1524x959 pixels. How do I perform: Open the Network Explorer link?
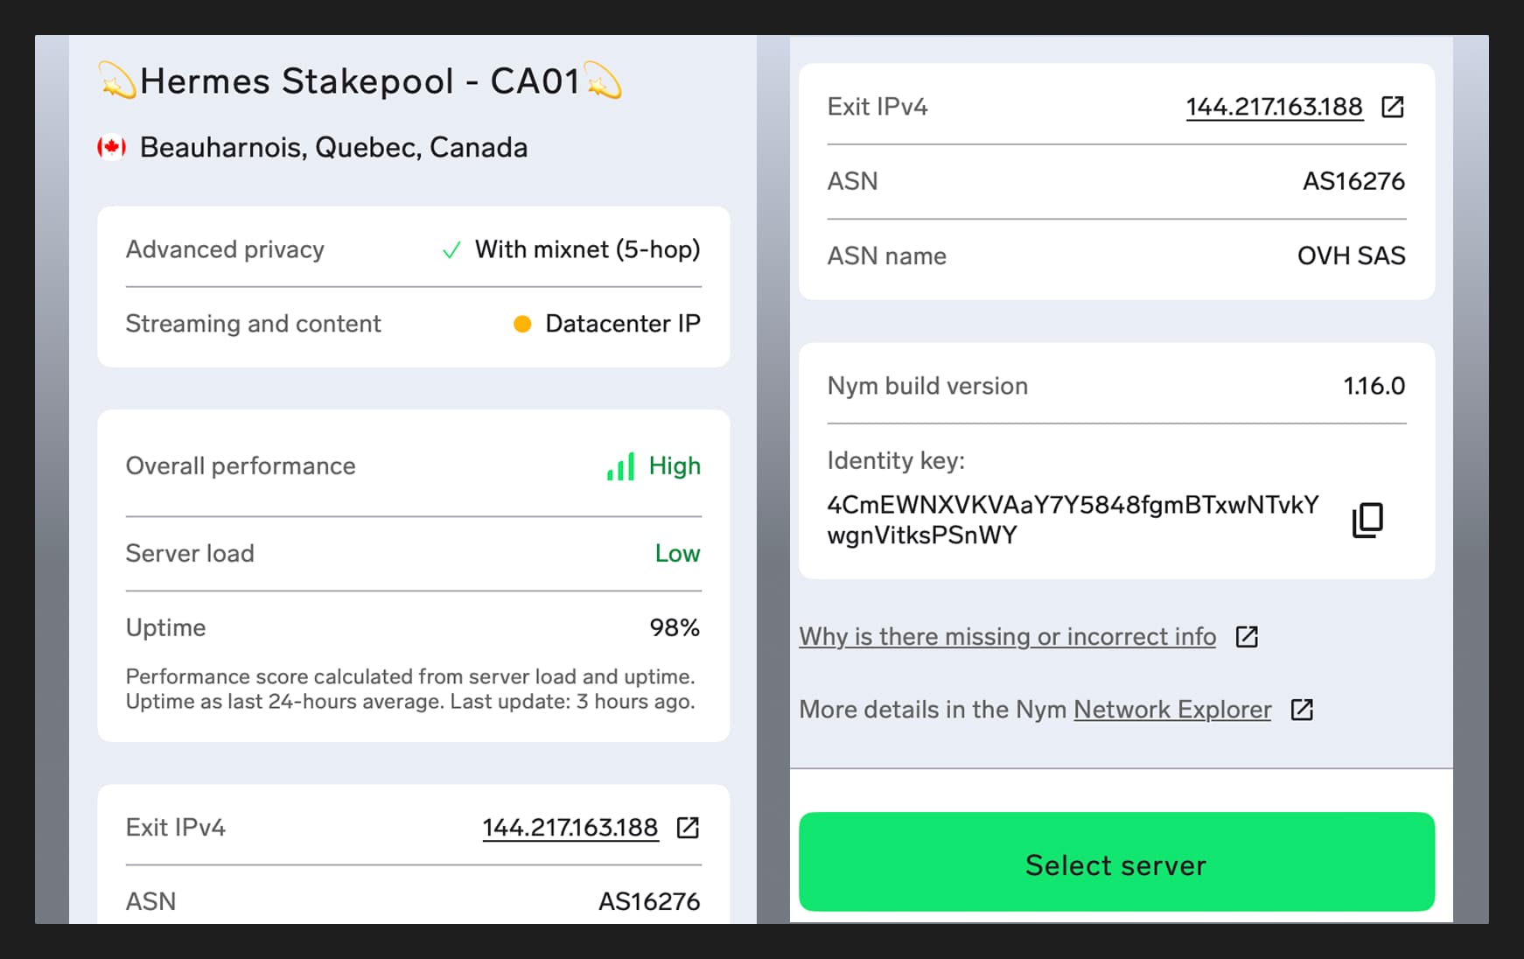click(1171, 709)
